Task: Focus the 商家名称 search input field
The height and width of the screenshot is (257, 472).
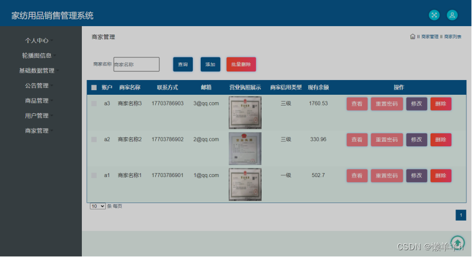Action: [136, 64]
